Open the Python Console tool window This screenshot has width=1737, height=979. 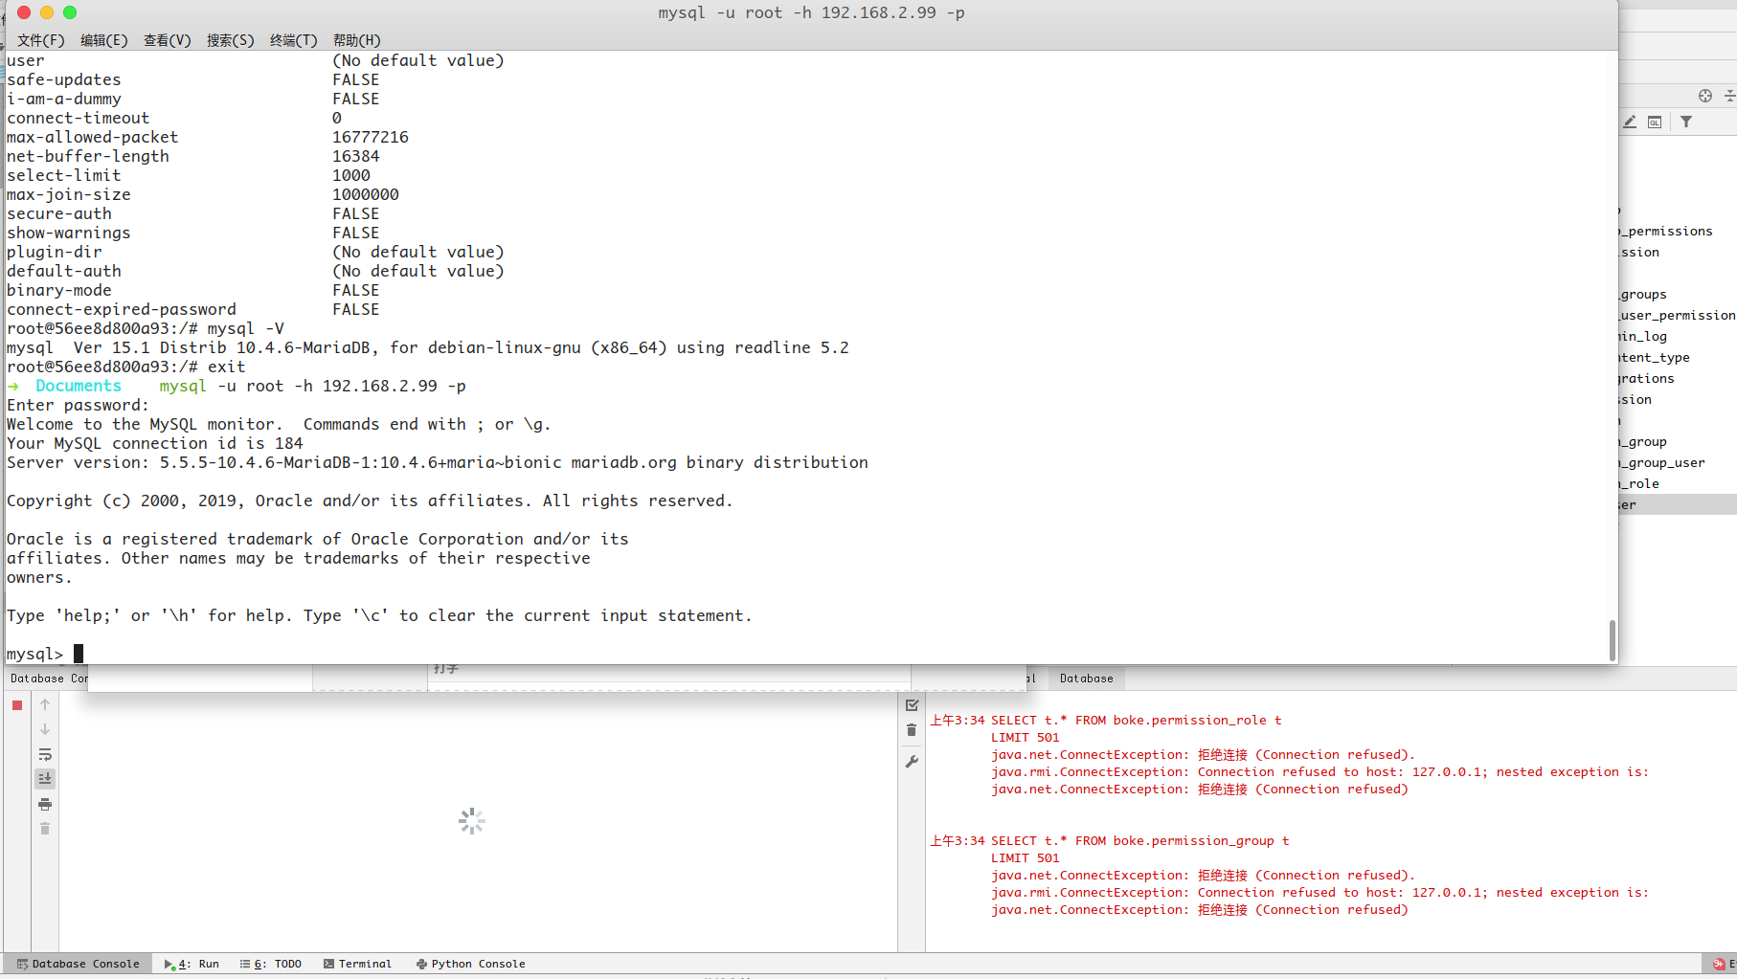click(470, 964)
